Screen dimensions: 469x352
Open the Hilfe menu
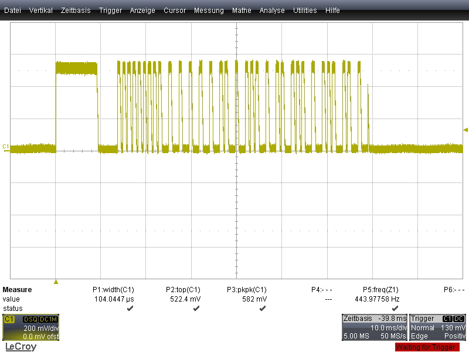332,11
